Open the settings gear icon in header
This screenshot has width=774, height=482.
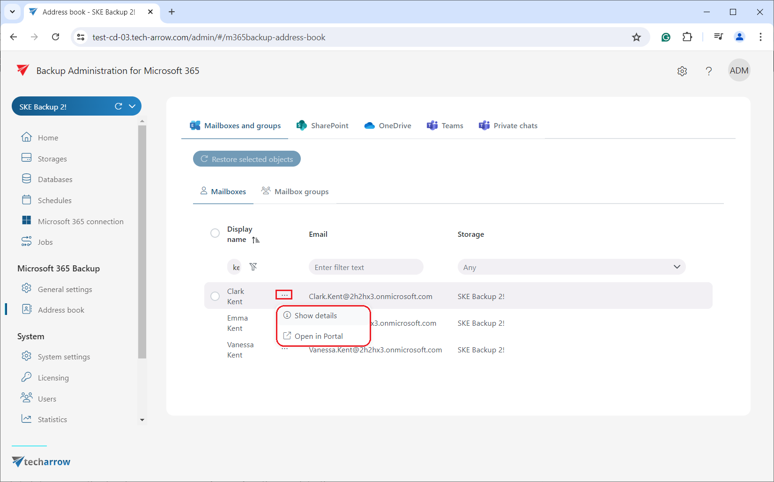click(x=682, y=71)
